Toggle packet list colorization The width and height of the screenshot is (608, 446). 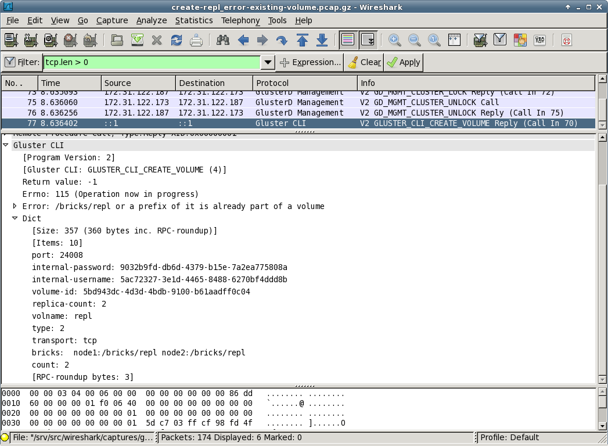click(x=348, y=40)
